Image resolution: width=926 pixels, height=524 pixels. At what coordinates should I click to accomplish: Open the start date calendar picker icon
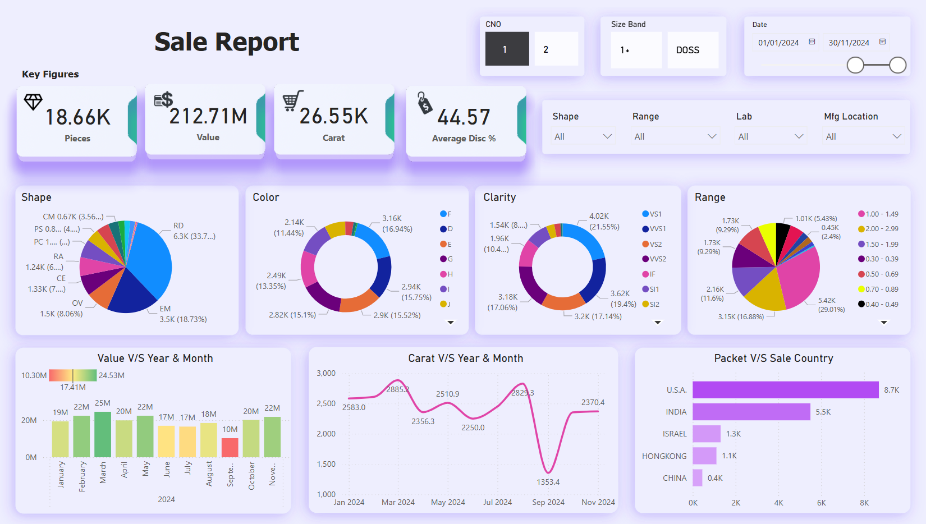[812, 42]
